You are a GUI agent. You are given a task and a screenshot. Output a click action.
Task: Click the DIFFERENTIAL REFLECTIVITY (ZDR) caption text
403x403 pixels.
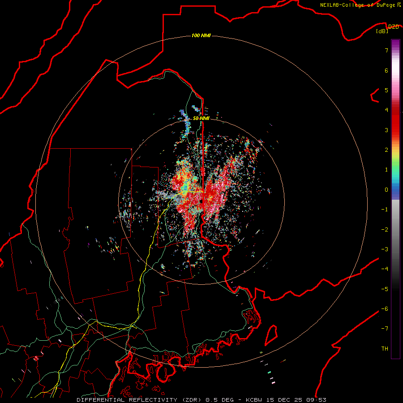click(x=140, y=400)
